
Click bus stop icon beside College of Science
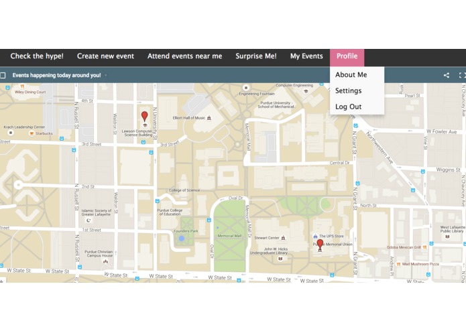(157, 201)
